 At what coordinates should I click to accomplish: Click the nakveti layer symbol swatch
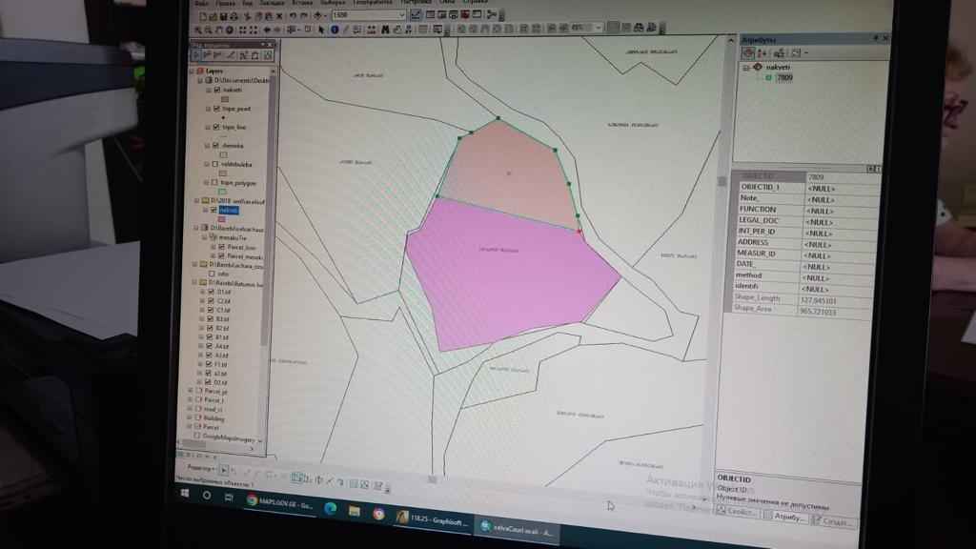(225, 99)
